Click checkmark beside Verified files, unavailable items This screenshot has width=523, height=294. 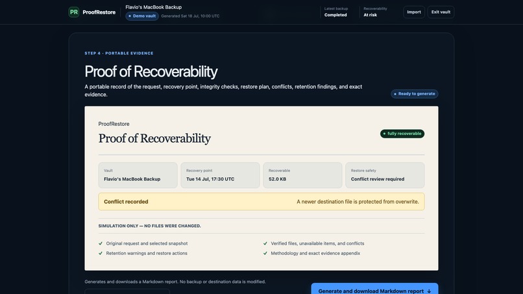coord(265,243)
